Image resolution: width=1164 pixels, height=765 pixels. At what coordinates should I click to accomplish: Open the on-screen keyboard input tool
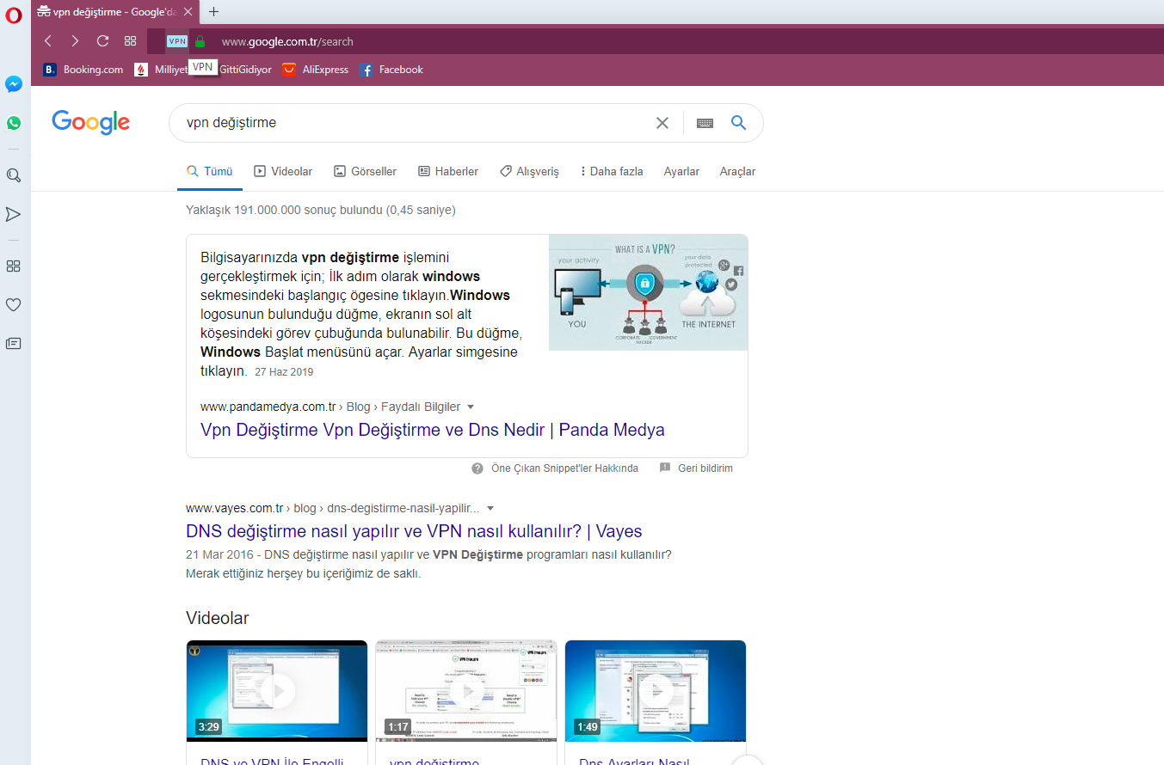coord(705,123)
